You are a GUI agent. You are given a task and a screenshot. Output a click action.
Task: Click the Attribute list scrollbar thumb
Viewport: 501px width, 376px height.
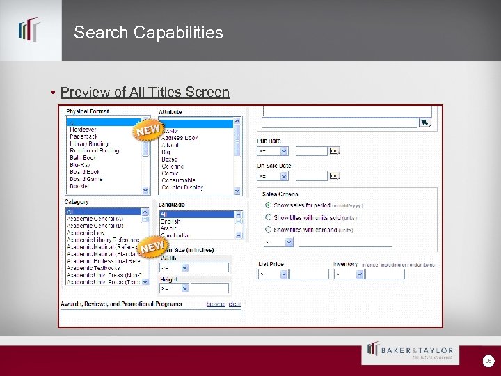(x=237, y=141)
